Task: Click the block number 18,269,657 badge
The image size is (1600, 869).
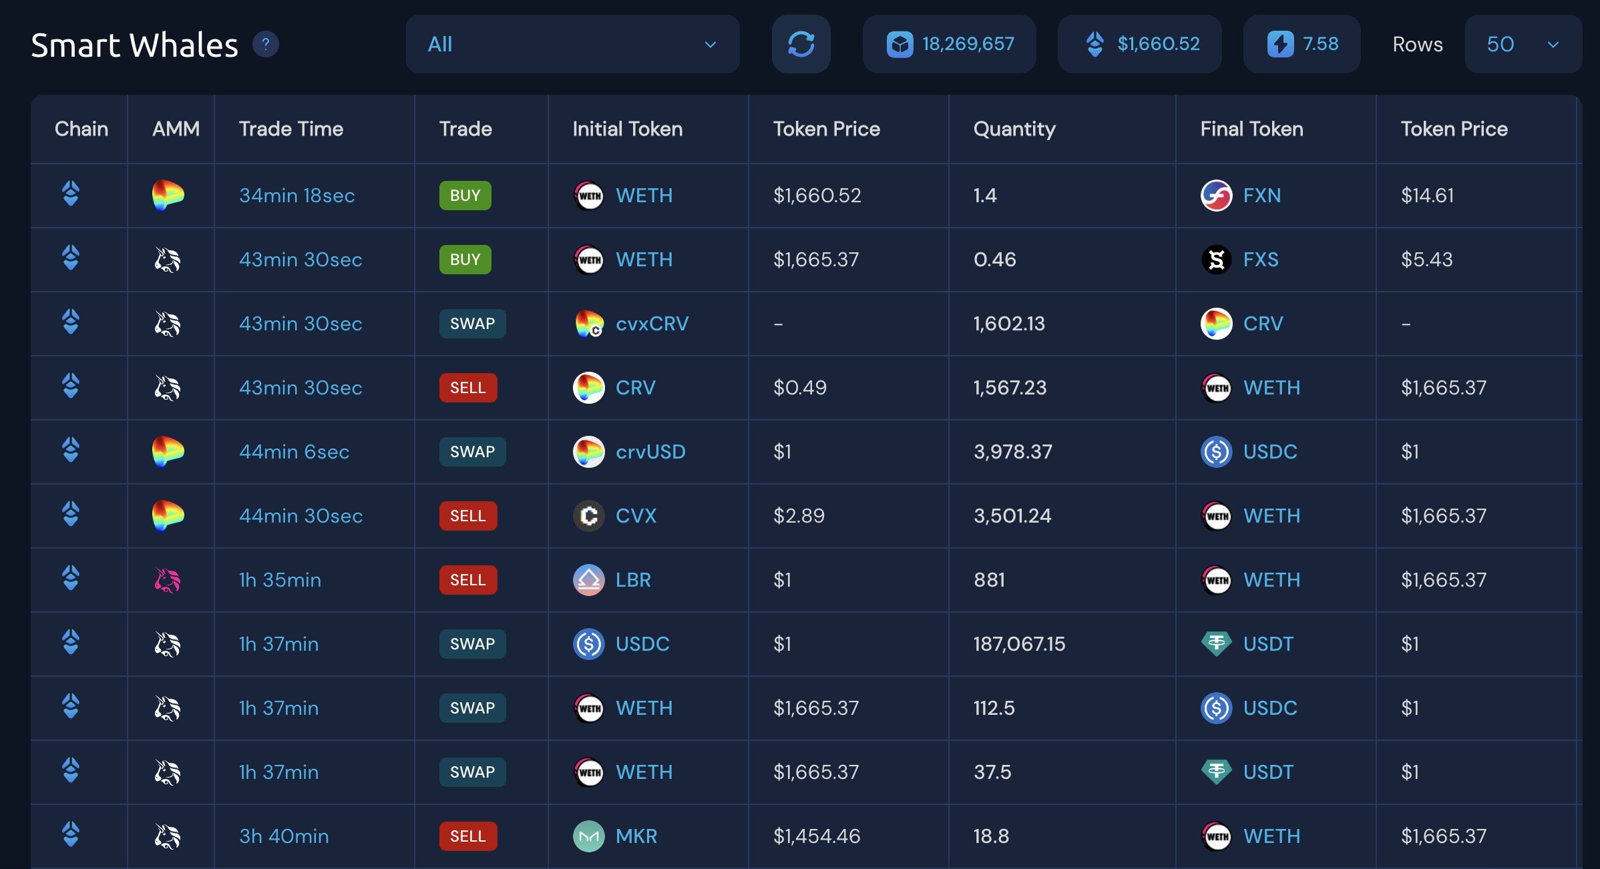Action: tap(949, 44)
